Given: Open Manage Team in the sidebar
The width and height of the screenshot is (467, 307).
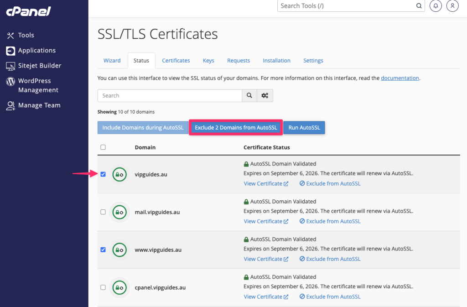Looking at the screenshot, I should point(33,105).
